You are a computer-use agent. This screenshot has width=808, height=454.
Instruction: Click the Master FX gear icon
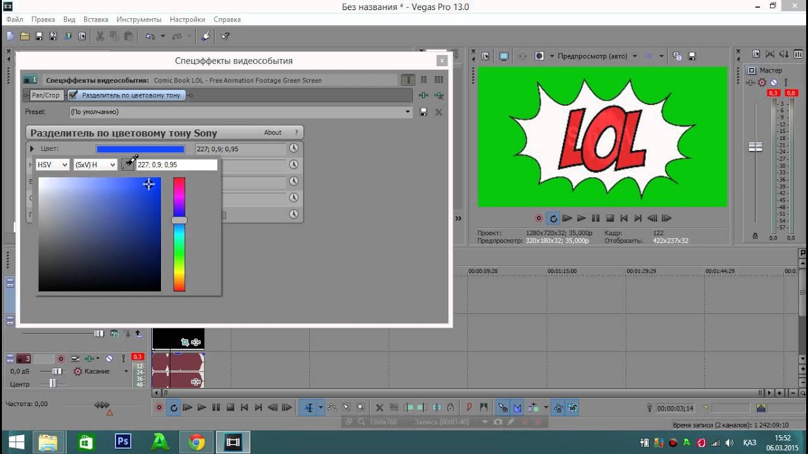[x=762, y=83]
